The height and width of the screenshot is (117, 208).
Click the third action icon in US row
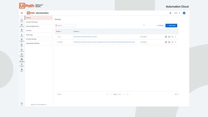(172, 37)
